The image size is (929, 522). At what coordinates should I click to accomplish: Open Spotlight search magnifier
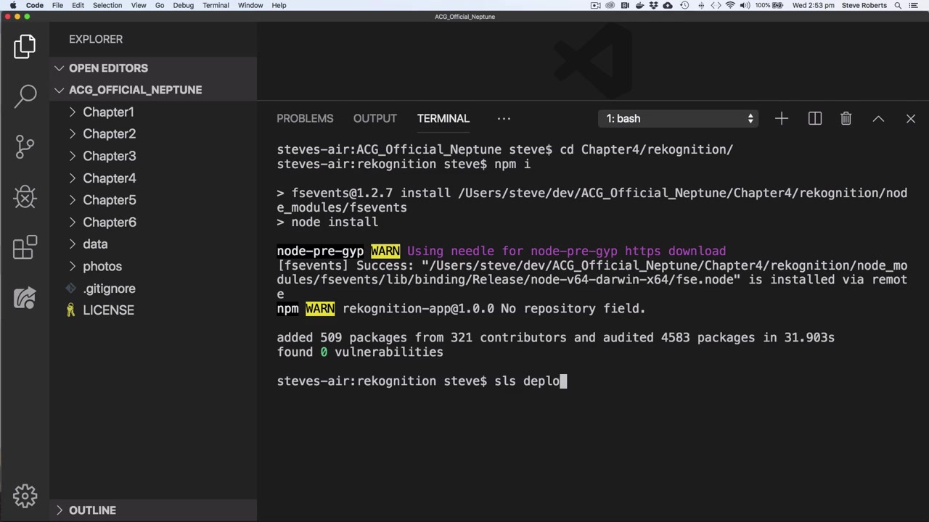tap(898, 5)
